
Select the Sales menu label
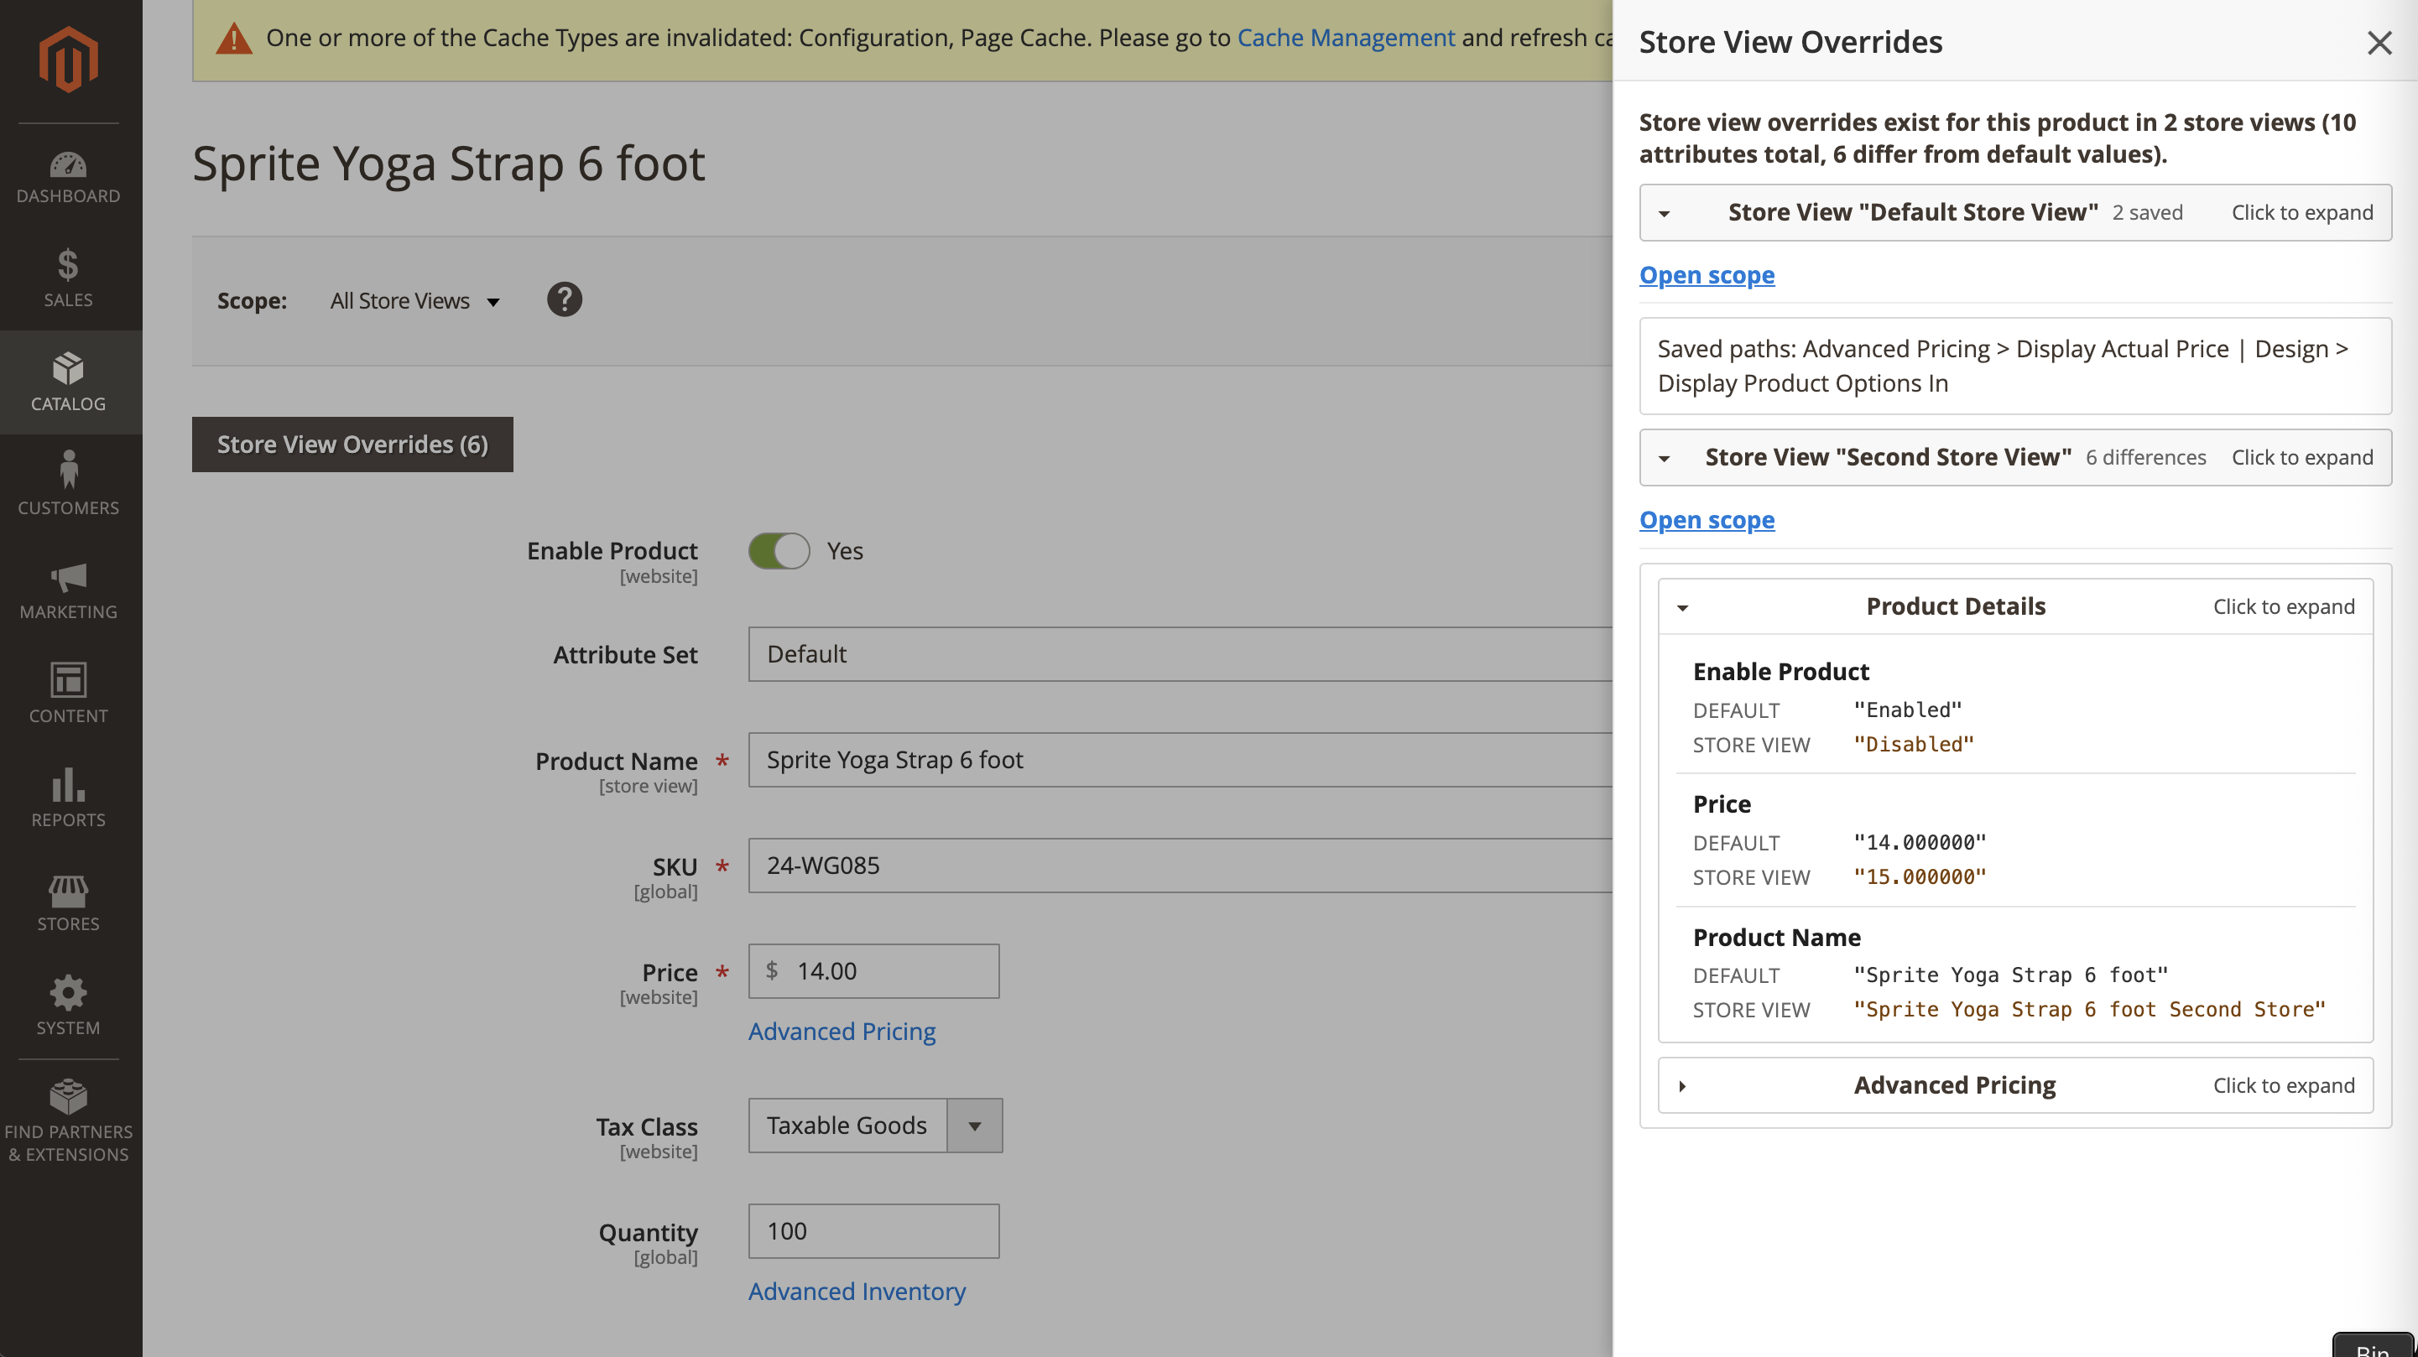[69, 300]
